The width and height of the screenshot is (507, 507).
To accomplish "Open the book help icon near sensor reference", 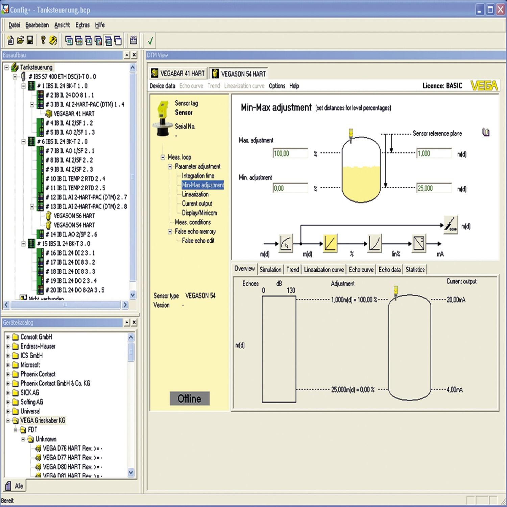I will click(486, 132).
